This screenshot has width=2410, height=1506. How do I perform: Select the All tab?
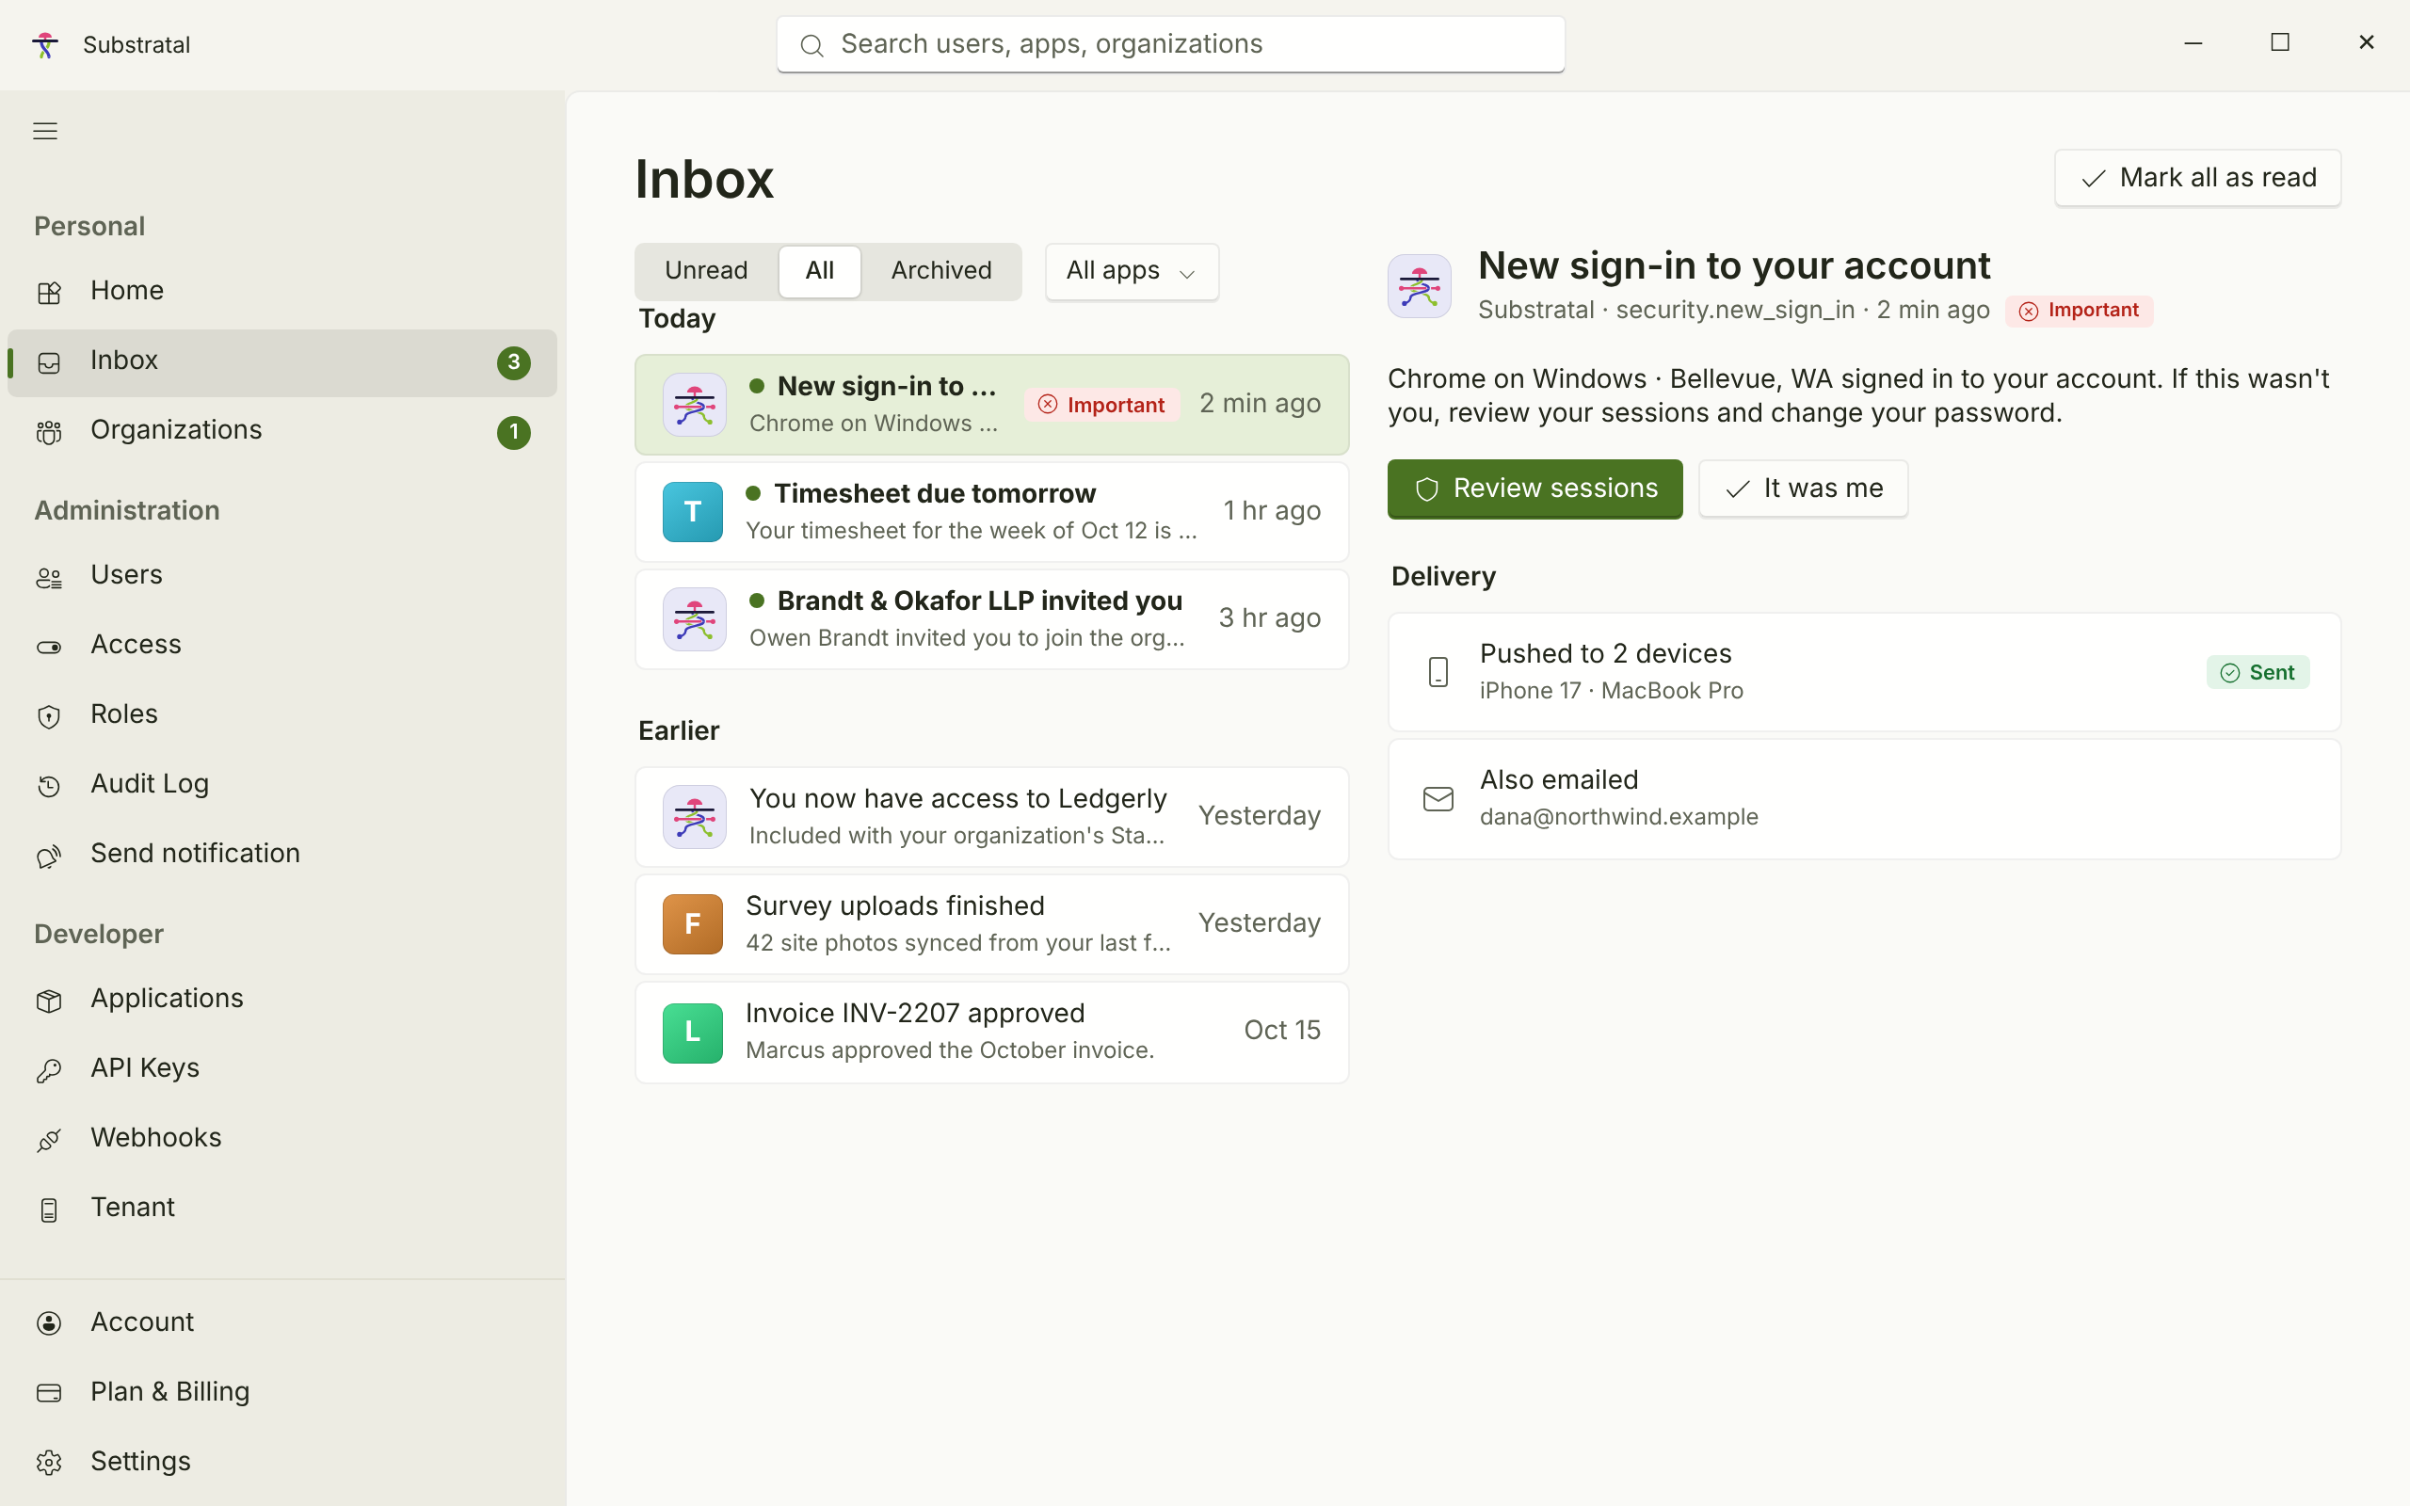(x=820, y=271)
